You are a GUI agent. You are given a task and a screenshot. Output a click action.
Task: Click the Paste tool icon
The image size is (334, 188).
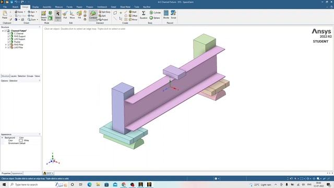coord(5,14)
